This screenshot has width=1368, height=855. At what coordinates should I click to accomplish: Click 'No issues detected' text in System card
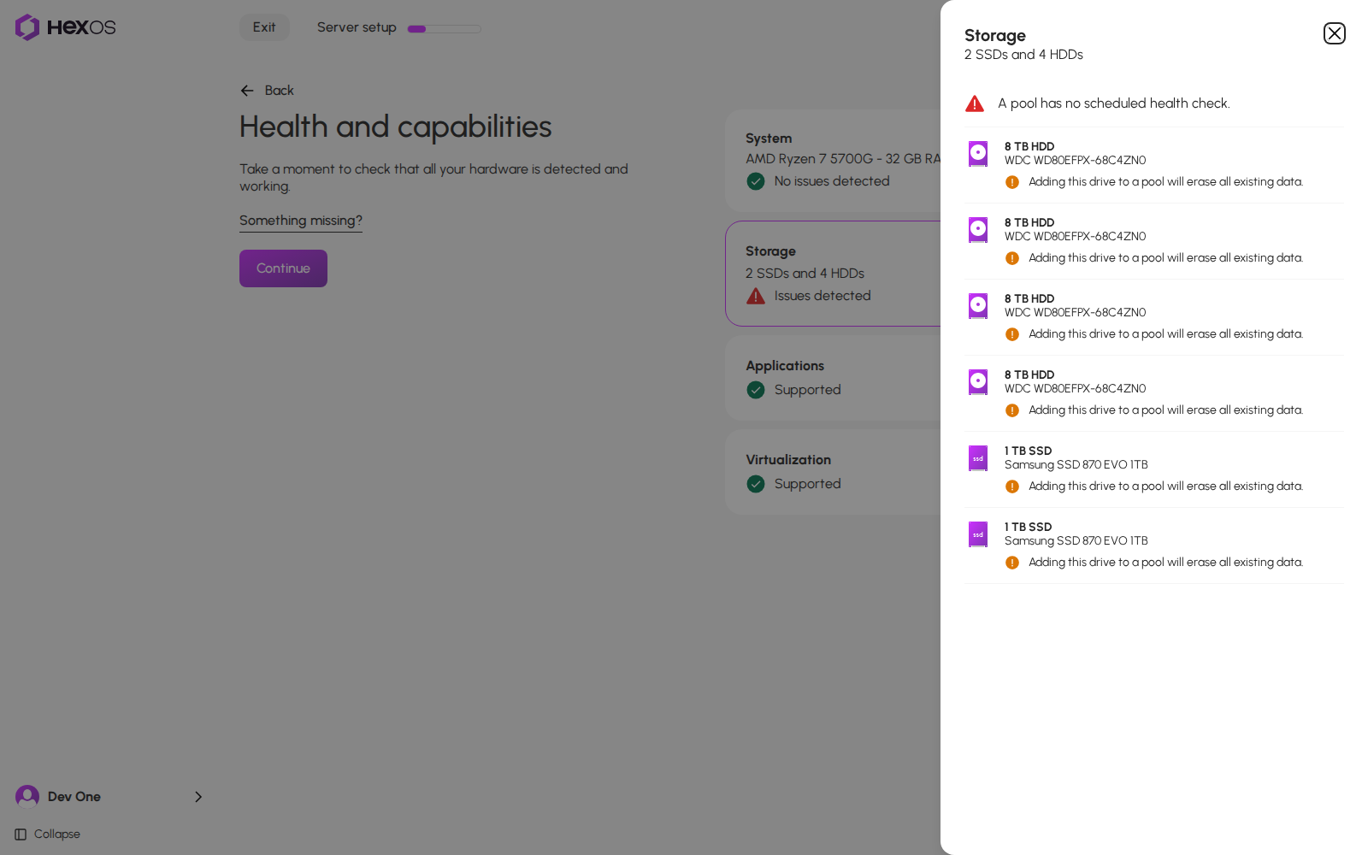pos(832,181)
